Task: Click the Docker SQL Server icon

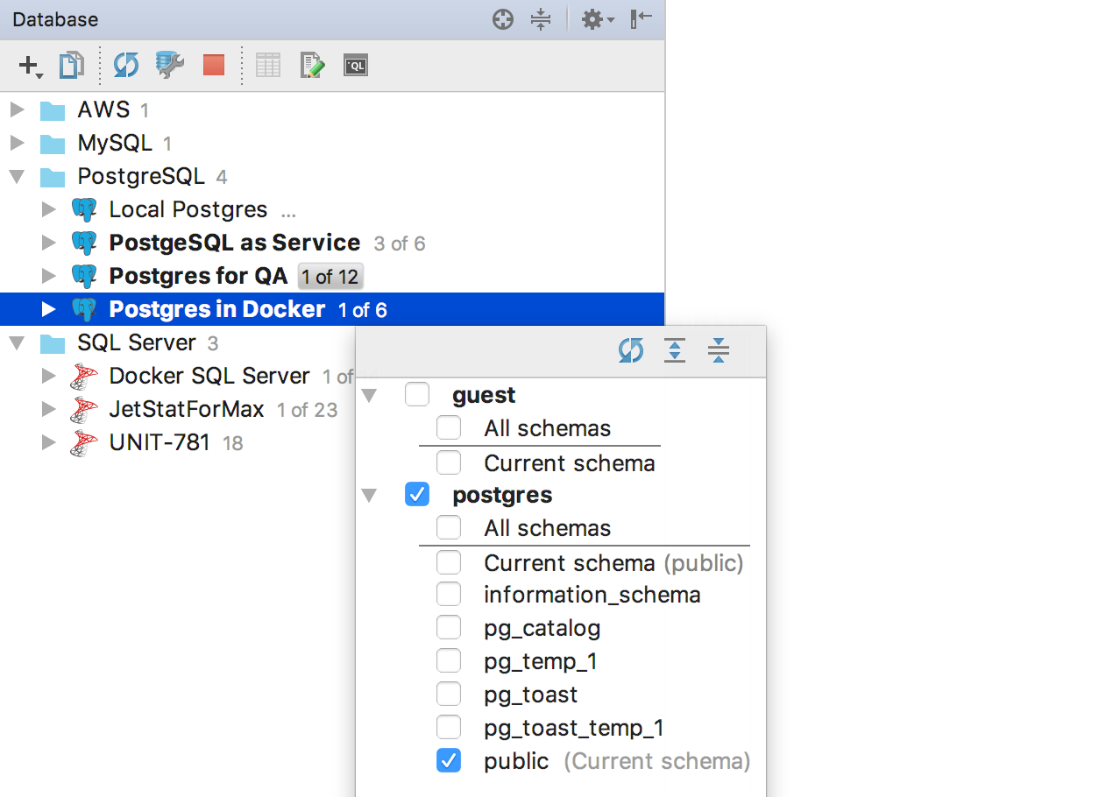Action: pos(84,377)
